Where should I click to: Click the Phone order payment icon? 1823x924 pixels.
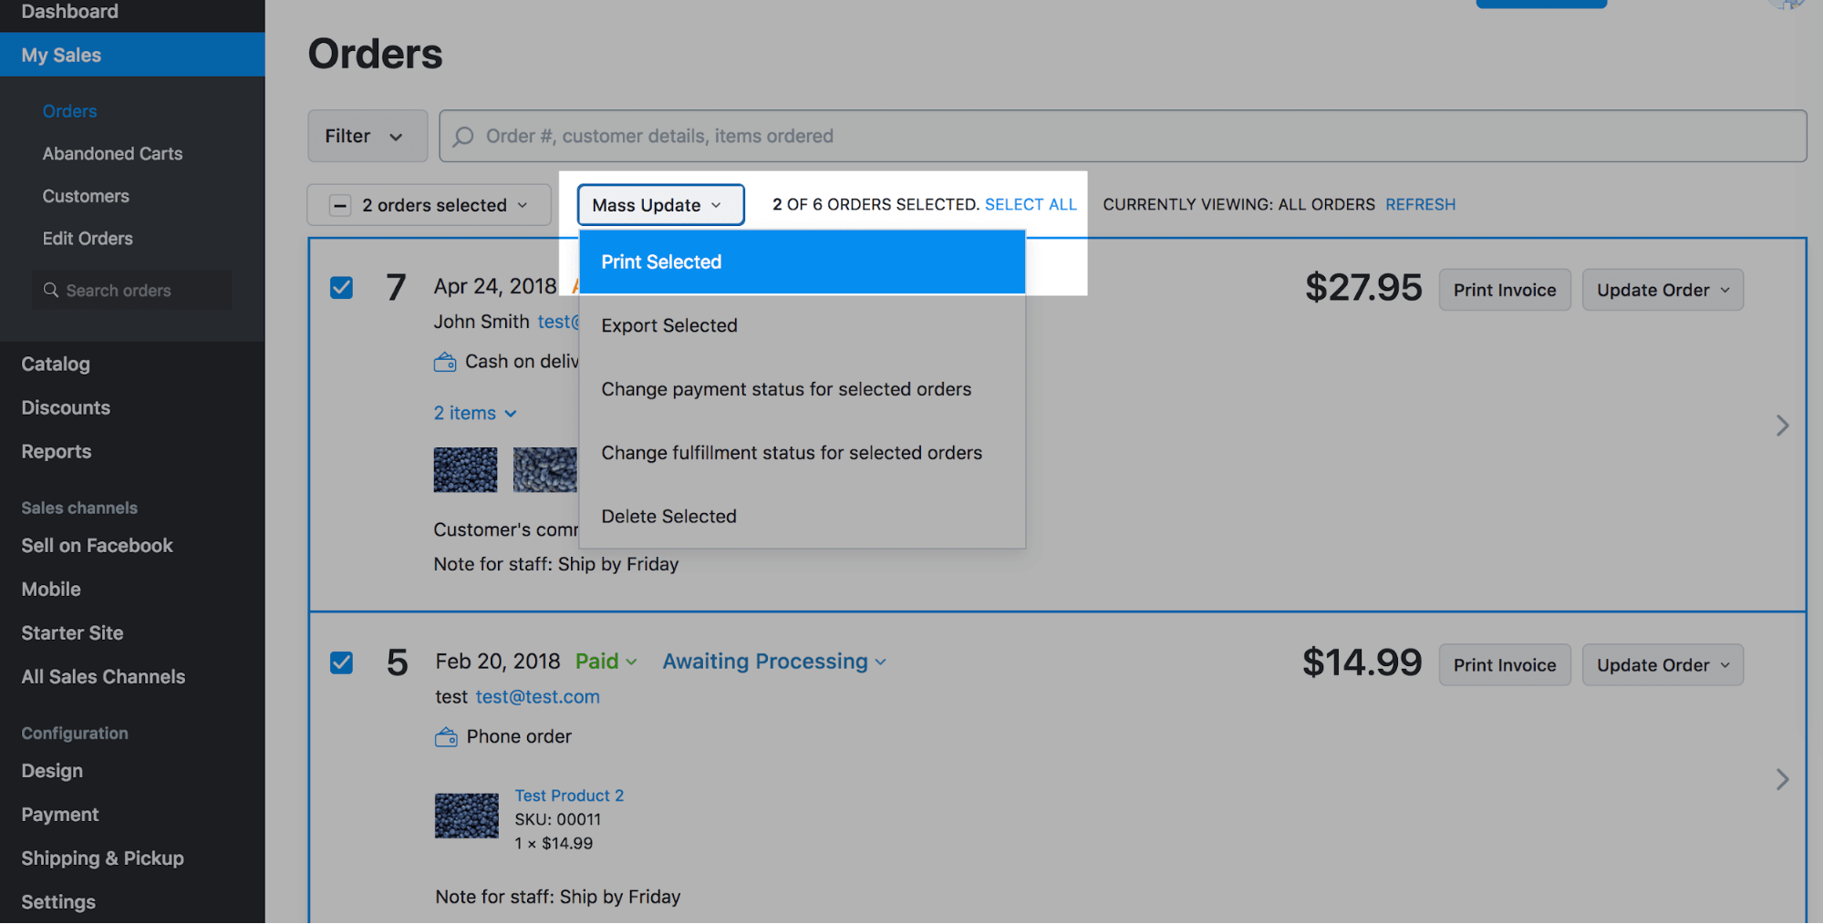tap(446, 737)
